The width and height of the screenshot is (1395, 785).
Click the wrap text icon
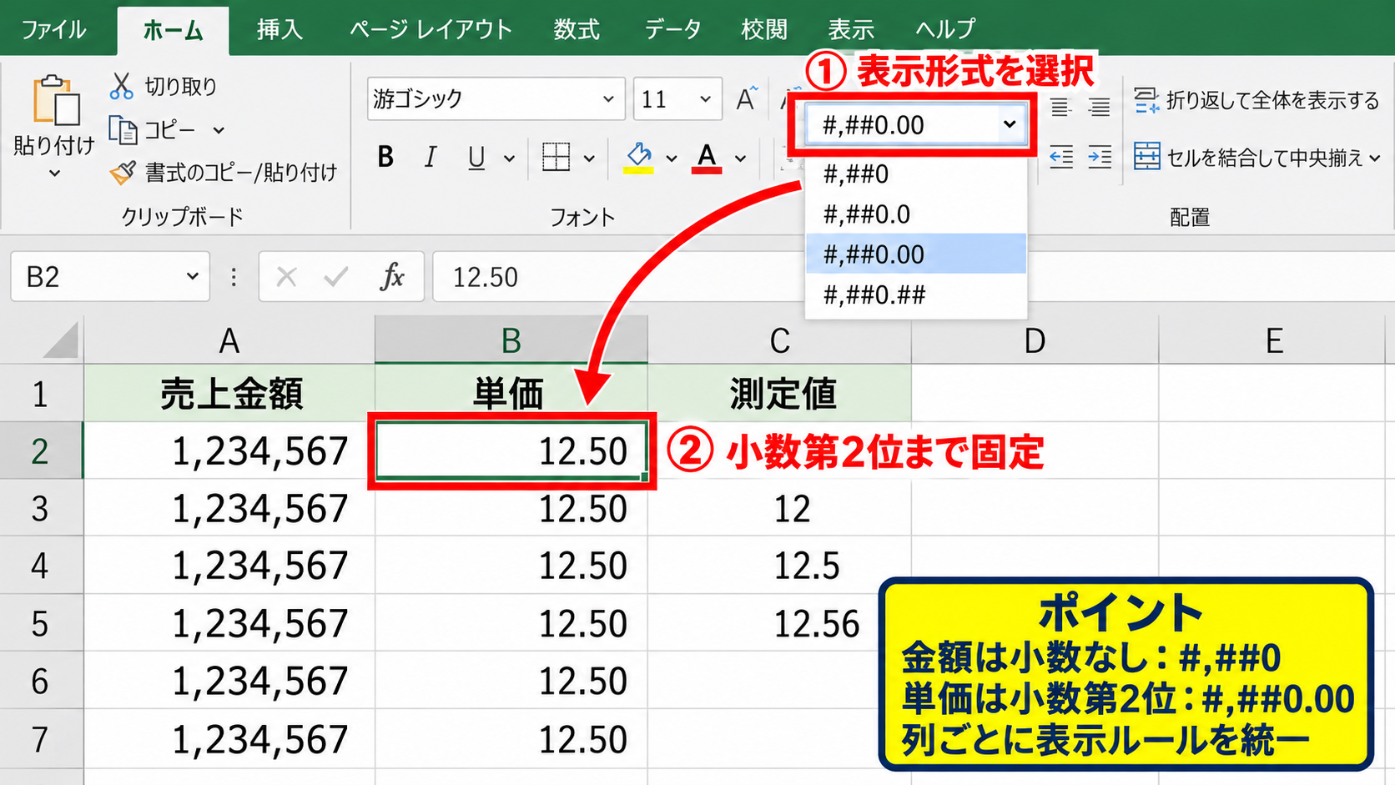coord(1146,100)
